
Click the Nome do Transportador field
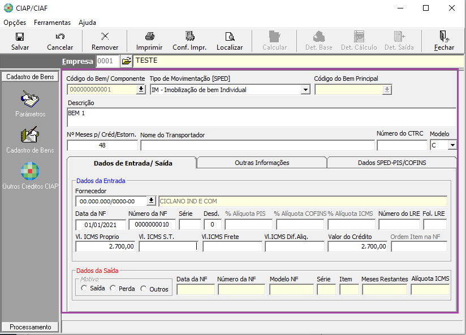[x=257, y=146]
